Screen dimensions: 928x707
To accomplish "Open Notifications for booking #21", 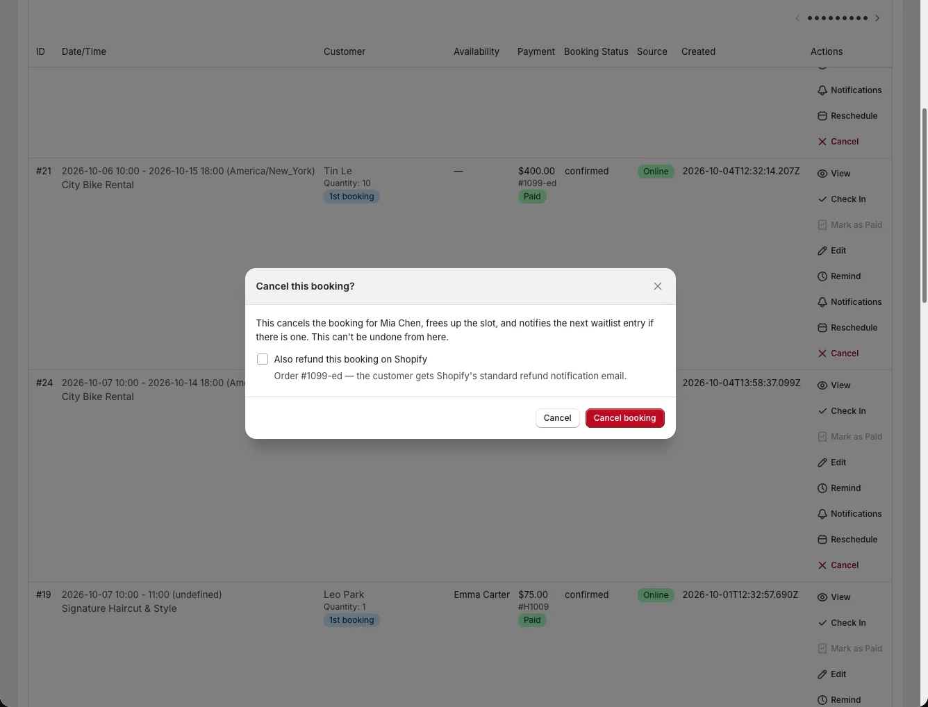I will [x=850, y=302].
